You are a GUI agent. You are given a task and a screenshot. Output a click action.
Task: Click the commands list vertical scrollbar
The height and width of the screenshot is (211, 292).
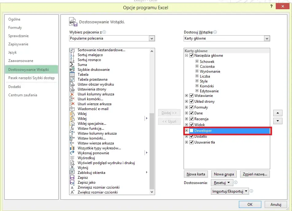[x=152, y=150]
